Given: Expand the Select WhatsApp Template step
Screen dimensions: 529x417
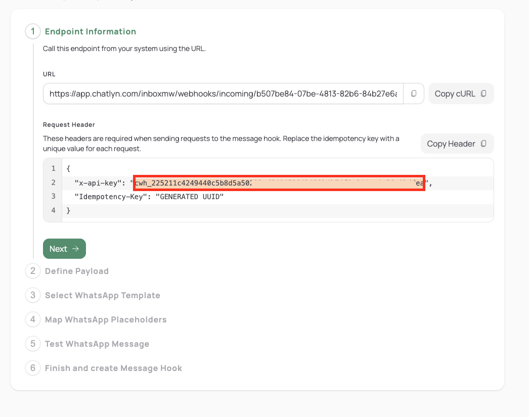Looking at the screenshot, I should pyautogui.click(x=103, y=295).
